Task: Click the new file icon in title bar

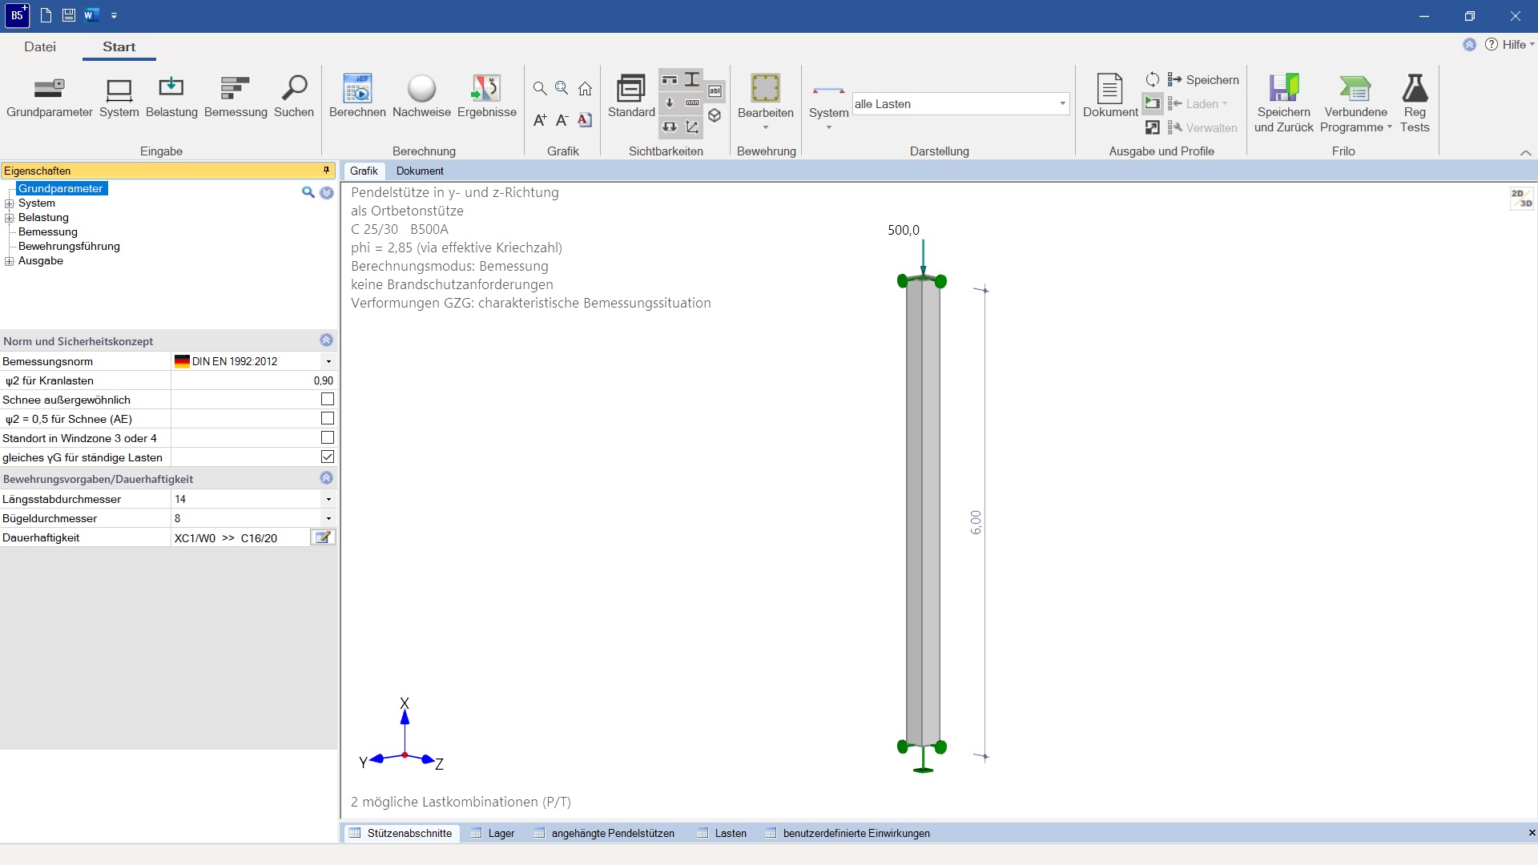Action: pos(46,15)
